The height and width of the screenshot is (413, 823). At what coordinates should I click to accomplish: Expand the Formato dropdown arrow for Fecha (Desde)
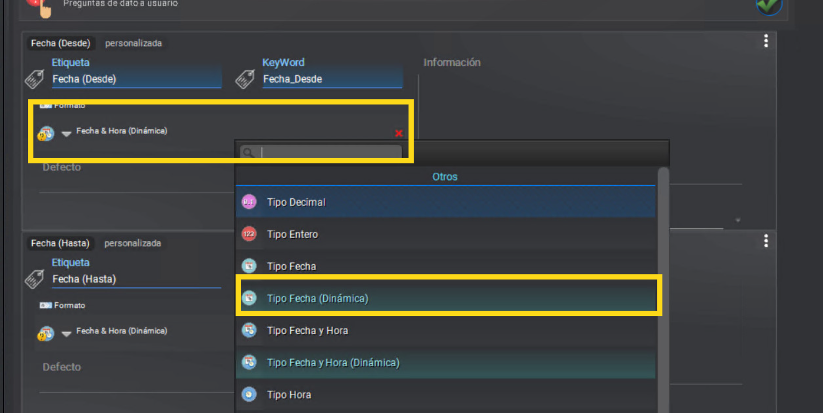tap(66, 134)
